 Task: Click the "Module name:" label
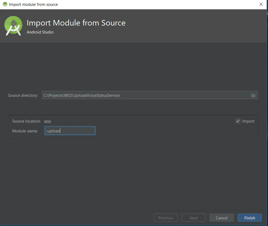pos(25,131)
